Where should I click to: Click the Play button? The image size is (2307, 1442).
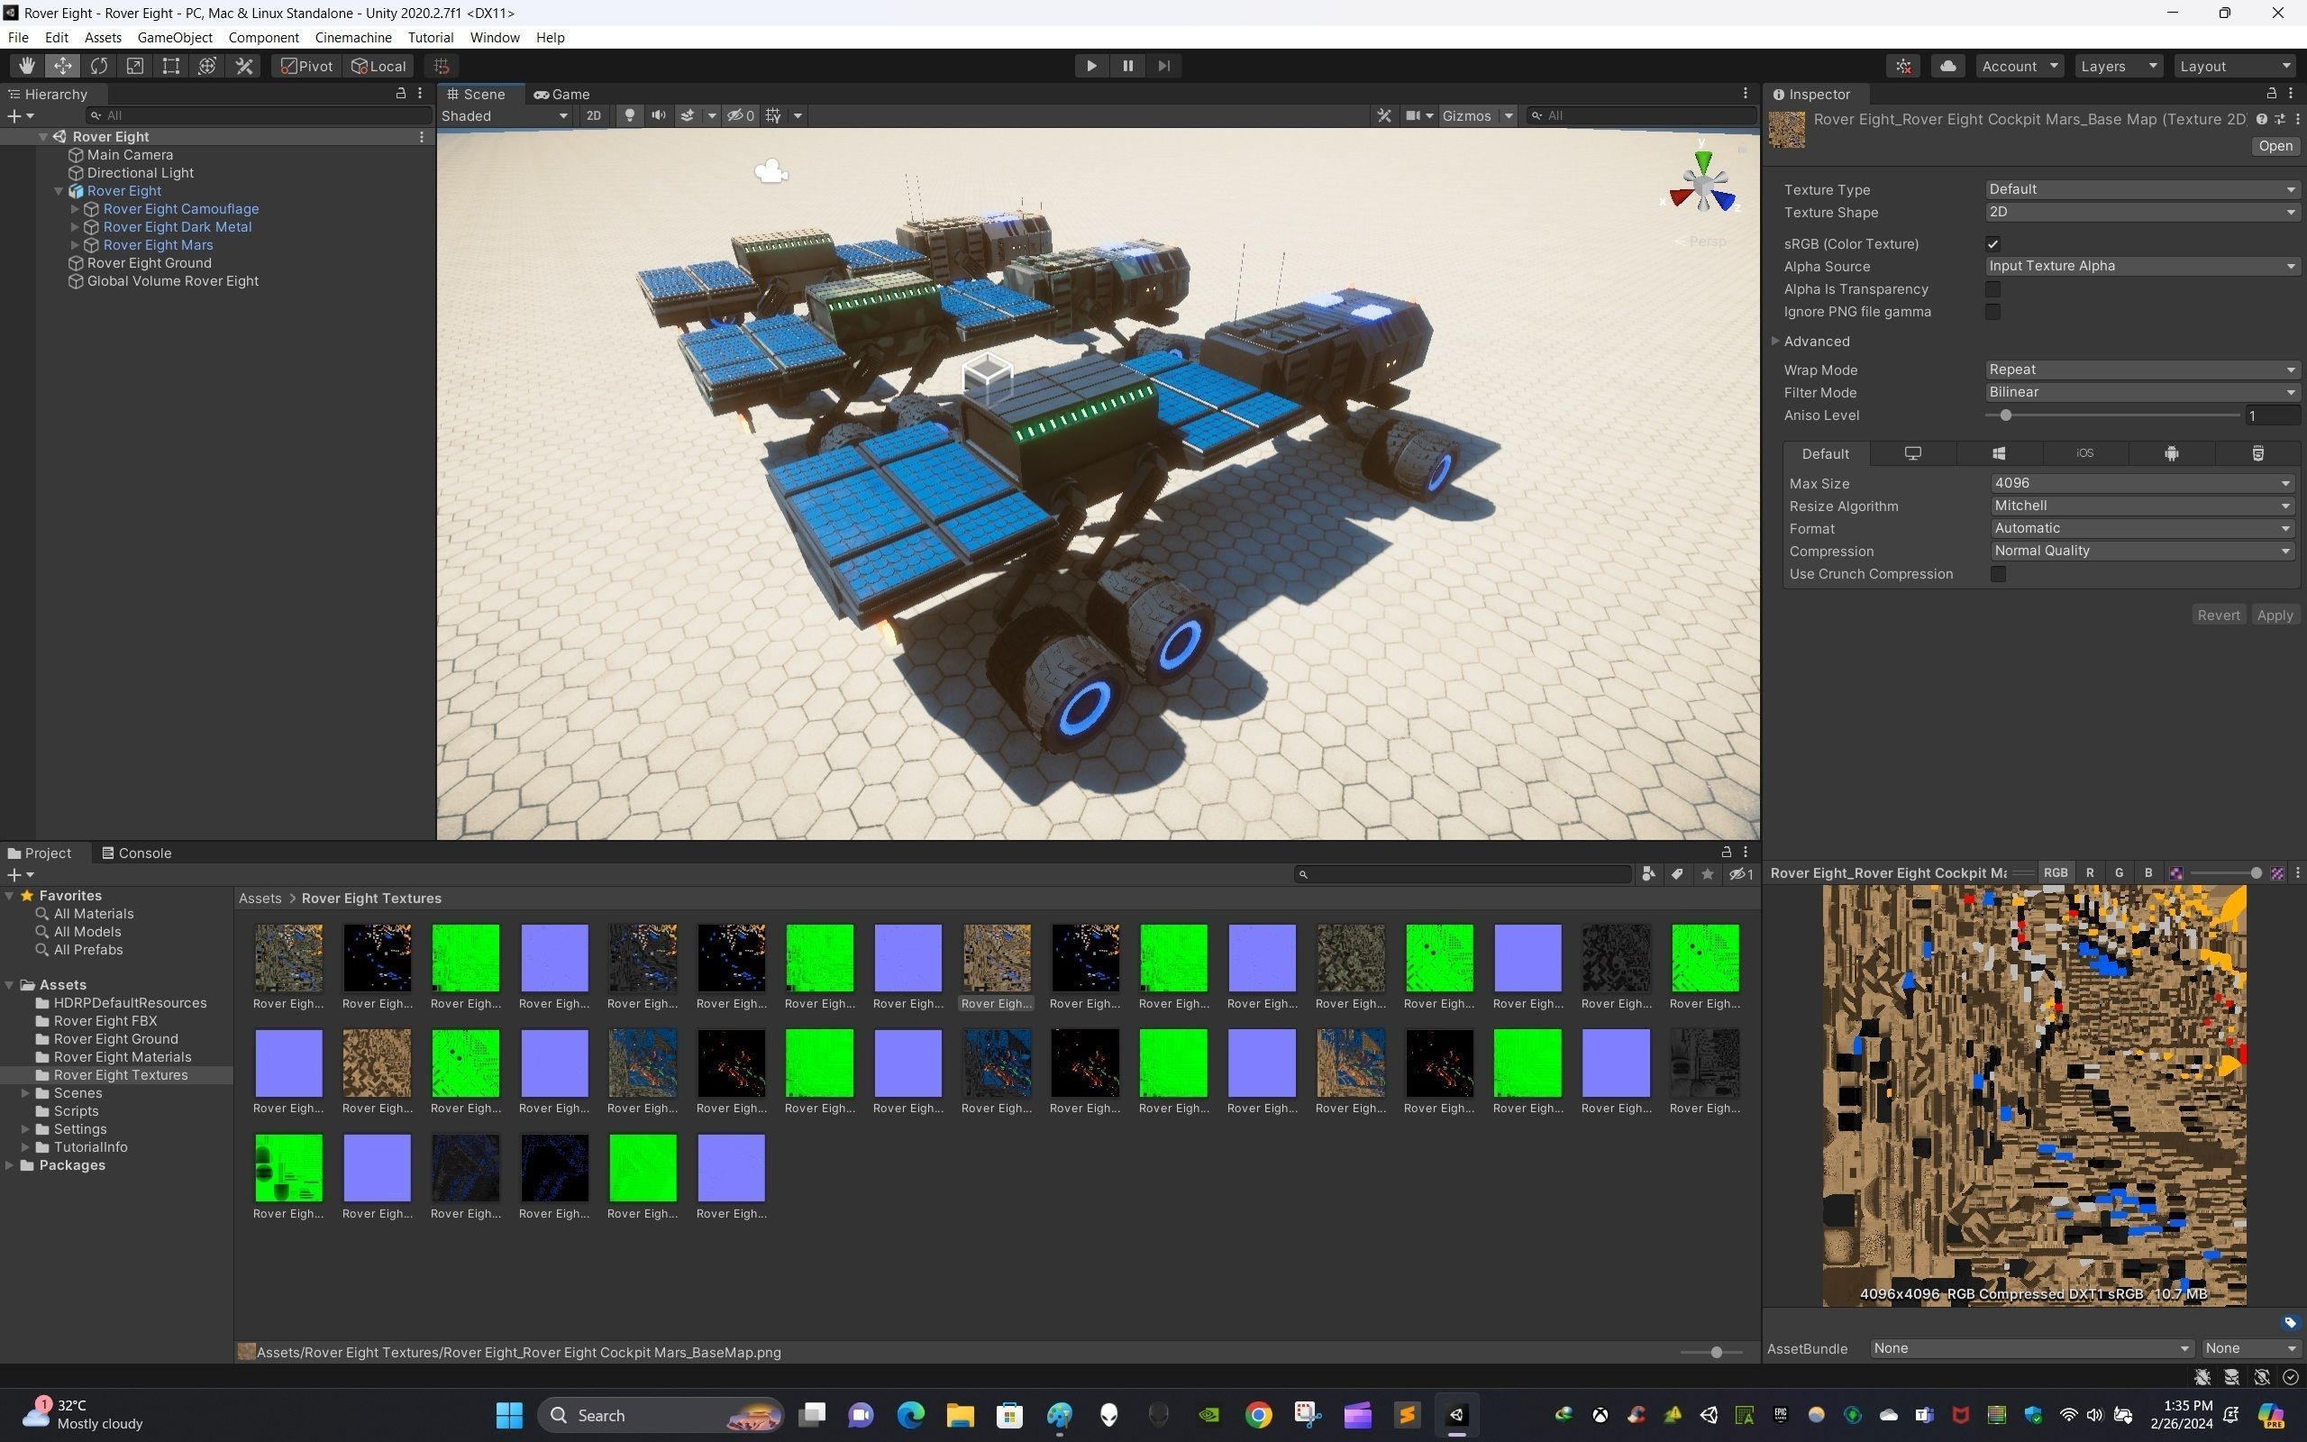[1091, 66]
